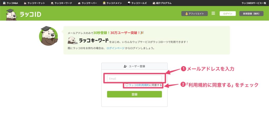
Task: Click the 30万ユーザー突破！ text
Action: click(x=125, y=33)
